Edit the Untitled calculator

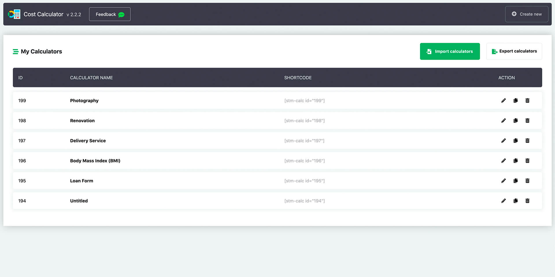coord(504,201)
